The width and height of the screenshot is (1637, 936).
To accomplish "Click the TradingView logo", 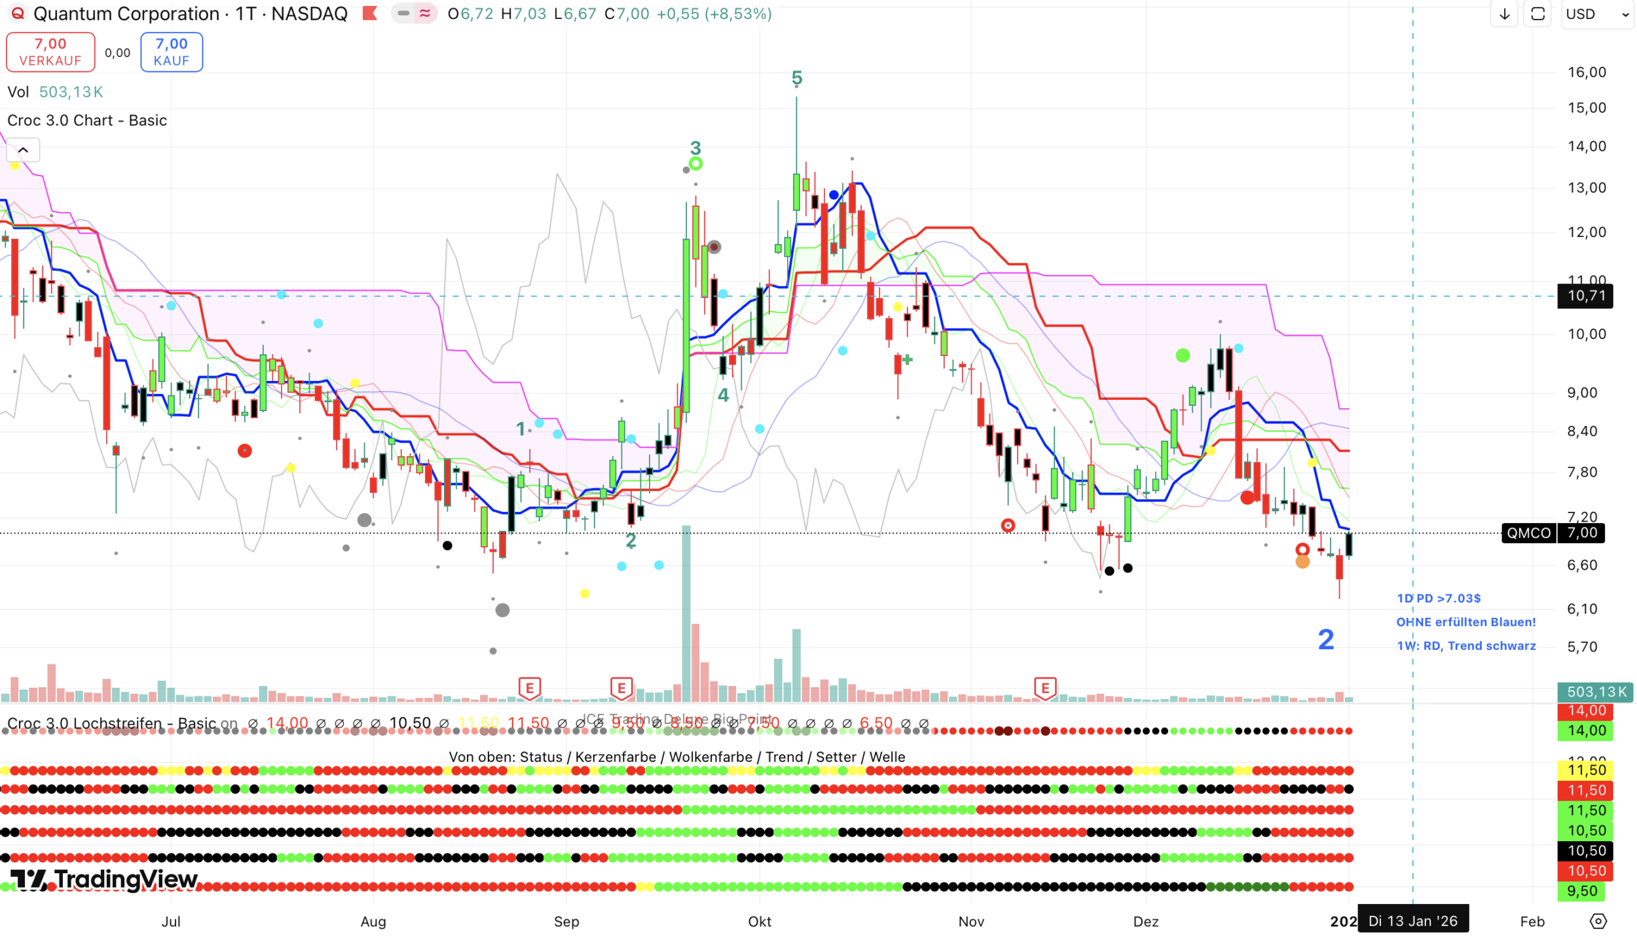I will (x=105, y=879).
